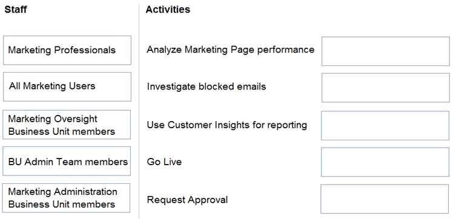
Task: Pick the Marketing Oversight Business Unit members box
Action: 67,125
